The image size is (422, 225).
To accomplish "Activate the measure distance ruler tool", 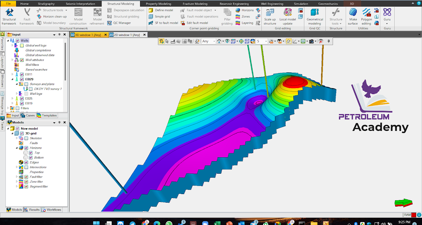I will [173, 41].
